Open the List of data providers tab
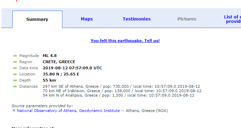Image resolution: width=241 pixels, height=128 pixels. point(232,19)
